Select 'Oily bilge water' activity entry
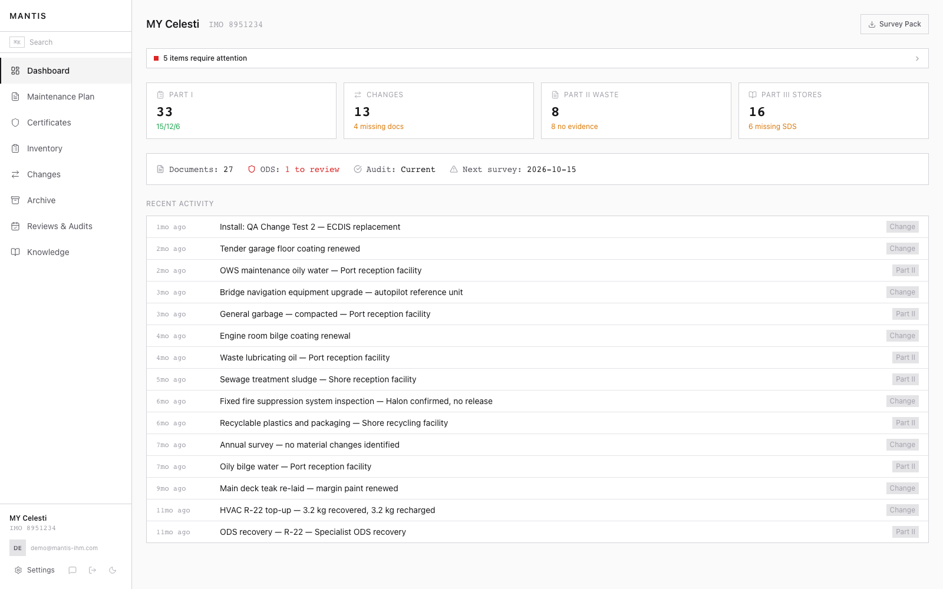This screenshot has height=589, width=943. 538,466
